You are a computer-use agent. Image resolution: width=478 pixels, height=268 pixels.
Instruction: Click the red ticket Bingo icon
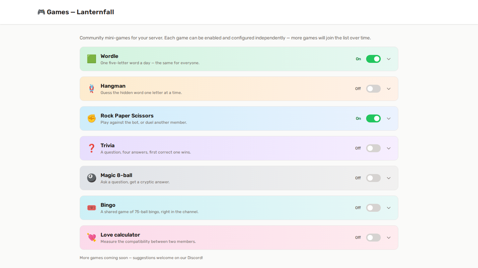[92, 208]
